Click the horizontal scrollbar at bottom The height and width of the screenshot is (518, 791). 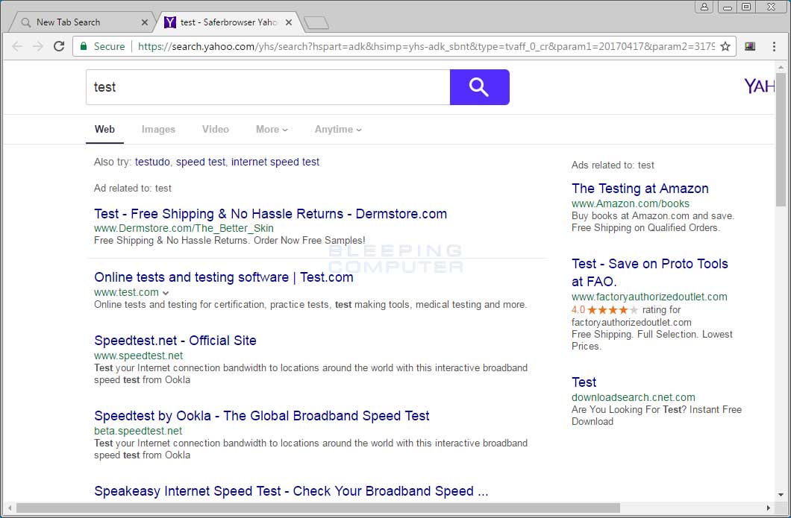pos(317,508)
